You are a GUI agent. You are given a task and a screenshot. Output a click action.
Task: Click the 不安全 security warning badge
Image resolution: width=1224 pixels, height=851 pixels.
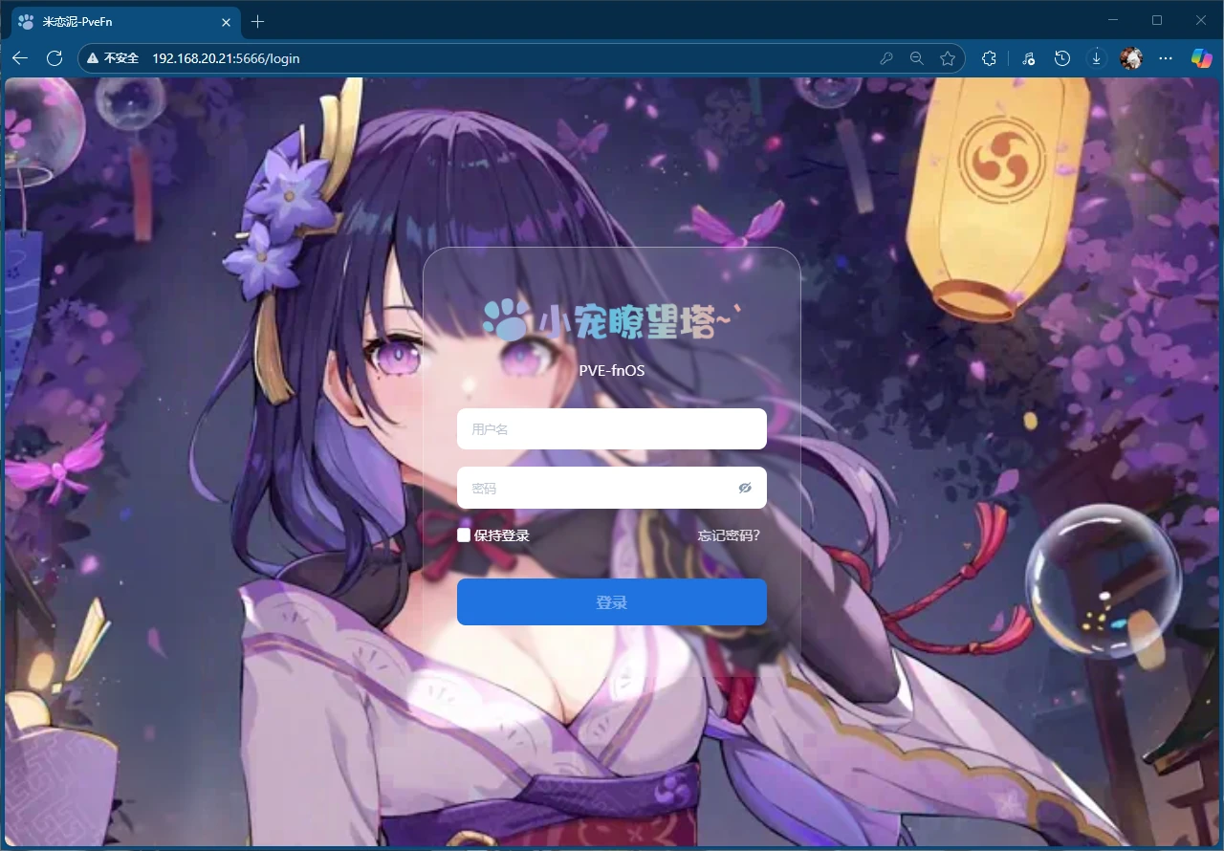point(113,58)
